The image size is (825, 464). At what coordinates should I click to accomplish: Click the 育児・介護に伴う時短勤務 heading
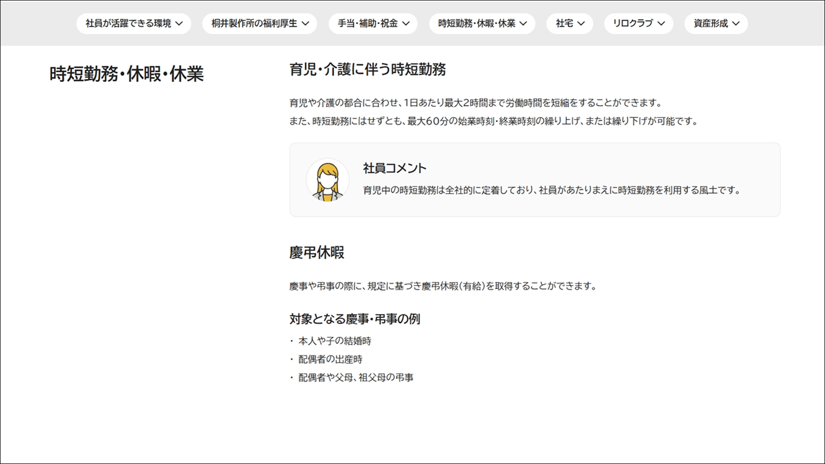(x=368, y=70)
